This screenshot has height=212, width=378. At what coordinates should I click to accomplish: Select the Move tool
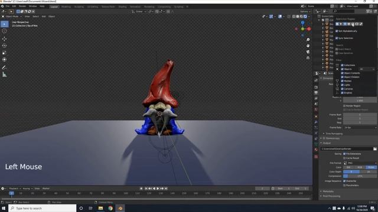[4, 39]
